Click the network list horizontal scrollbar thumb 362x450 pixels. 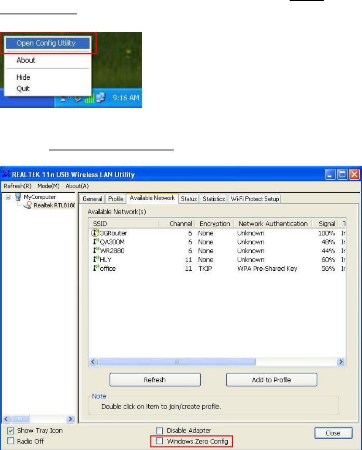(177, 361)
